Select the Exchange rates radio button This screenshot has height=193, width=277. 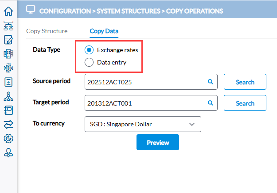tap(89, 50)
